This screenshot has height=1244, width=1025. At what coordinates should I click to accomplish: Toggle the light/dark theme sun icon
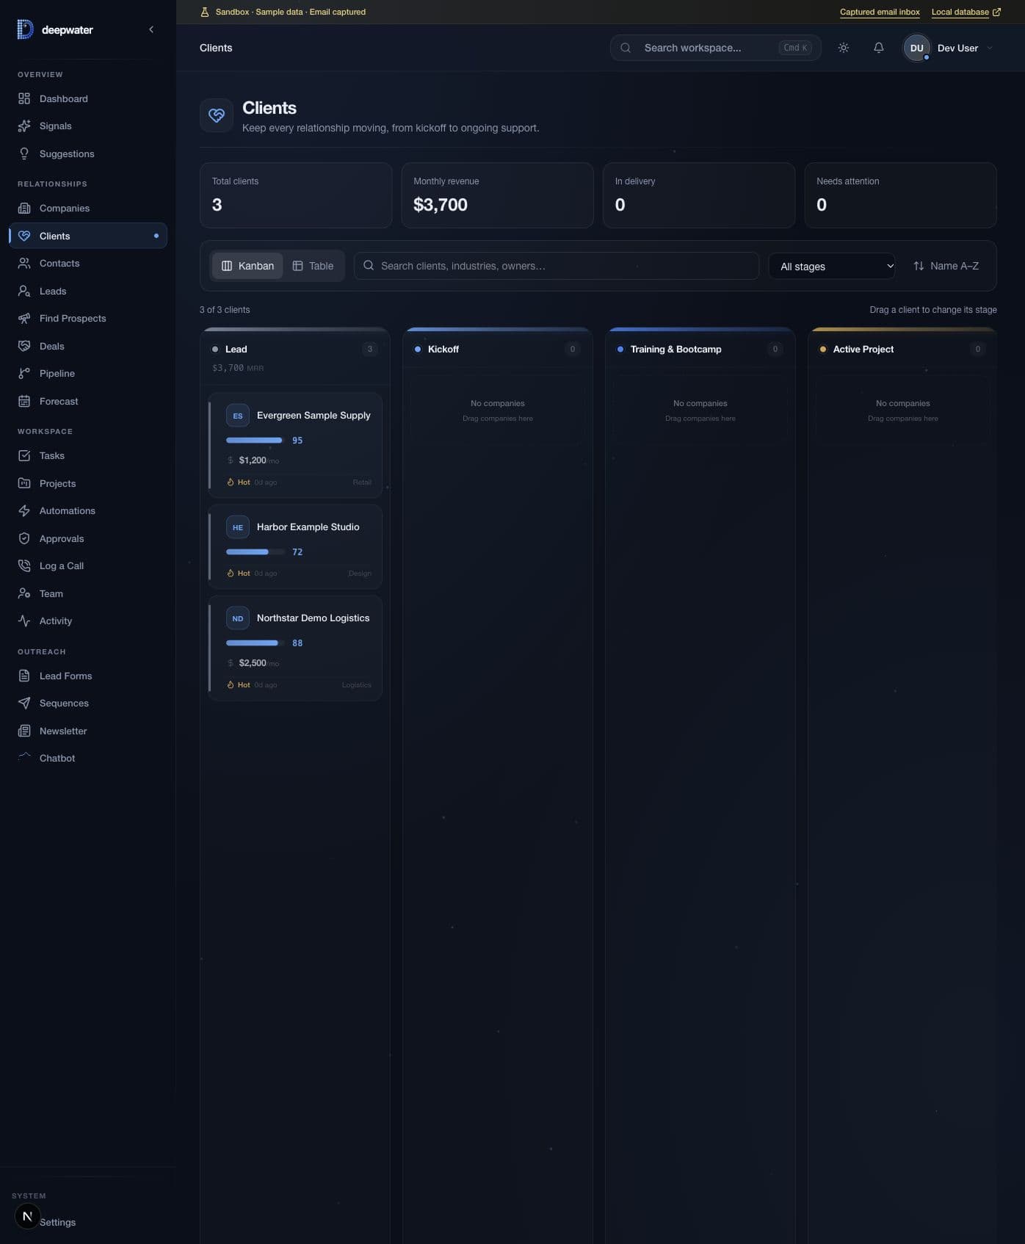point(844,48)
